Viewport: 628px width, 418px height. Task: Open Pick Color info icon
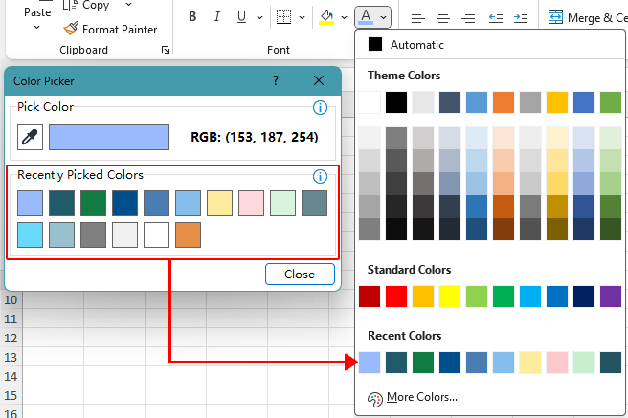pos(320,107)
